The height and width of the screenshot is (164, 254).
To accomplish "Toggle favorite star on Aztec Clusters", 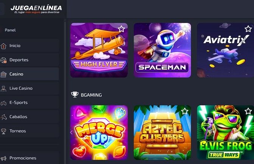I will [184, 111].
